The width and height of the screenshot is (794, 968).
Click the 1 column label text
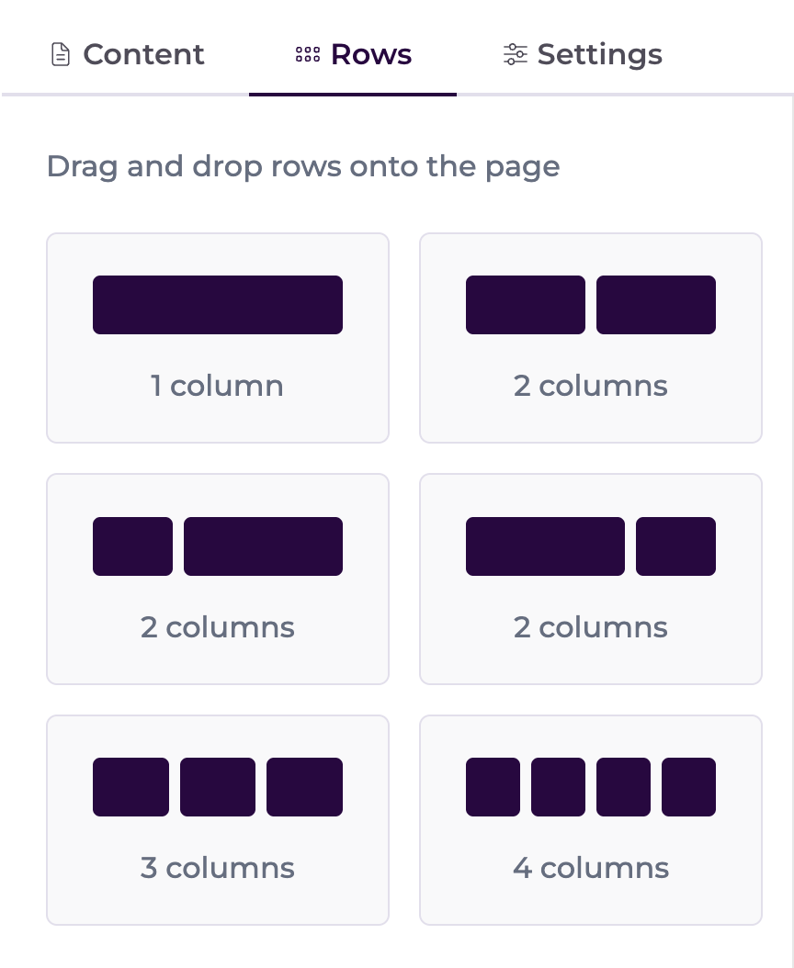pos(218,386)
